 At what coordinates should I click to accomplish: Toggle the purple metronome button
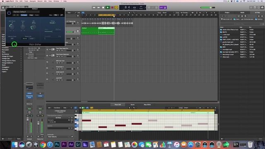165,7
